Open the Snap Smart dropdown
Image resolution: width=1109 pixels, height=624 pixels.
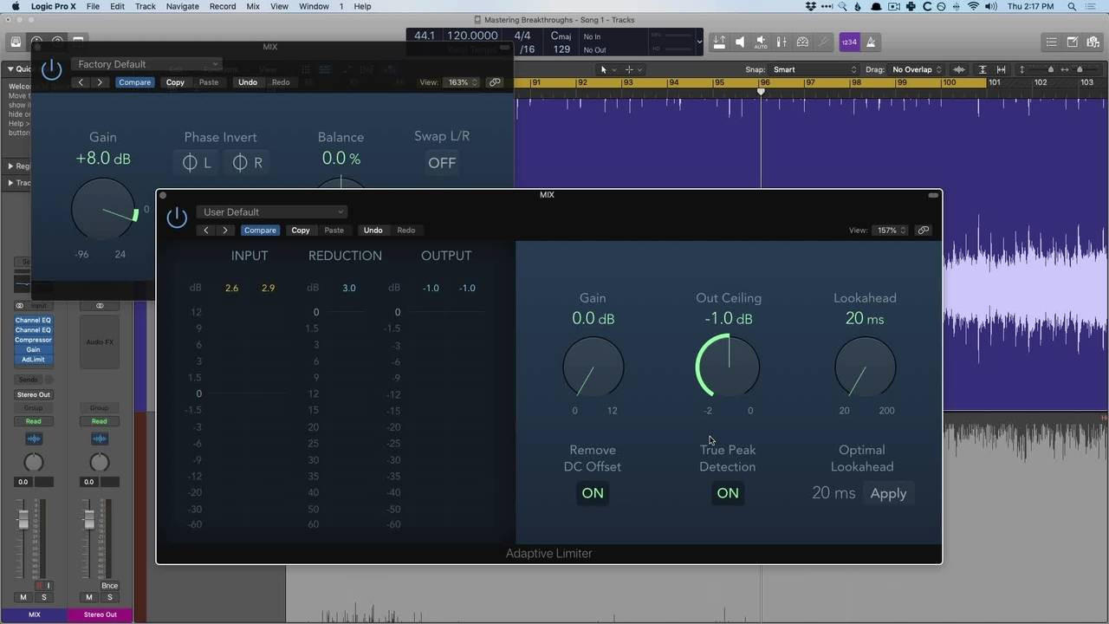[x=814, y=69]
